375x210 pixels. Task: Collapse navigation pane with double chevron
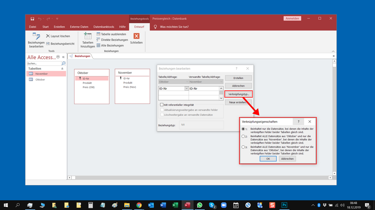click(63, 57)
